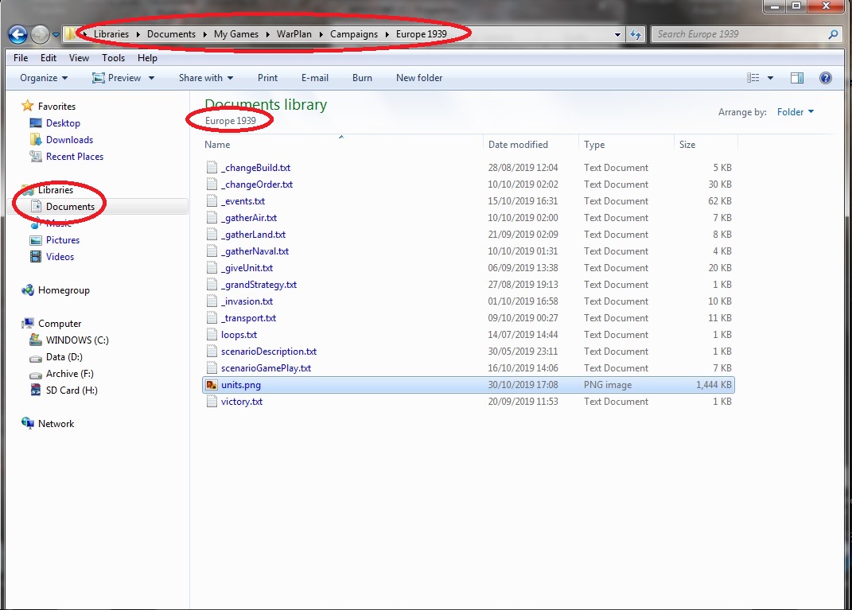Click the refresh button beside address bar
The width and height of the screenshot is (852, 610).
click(635, 34)
